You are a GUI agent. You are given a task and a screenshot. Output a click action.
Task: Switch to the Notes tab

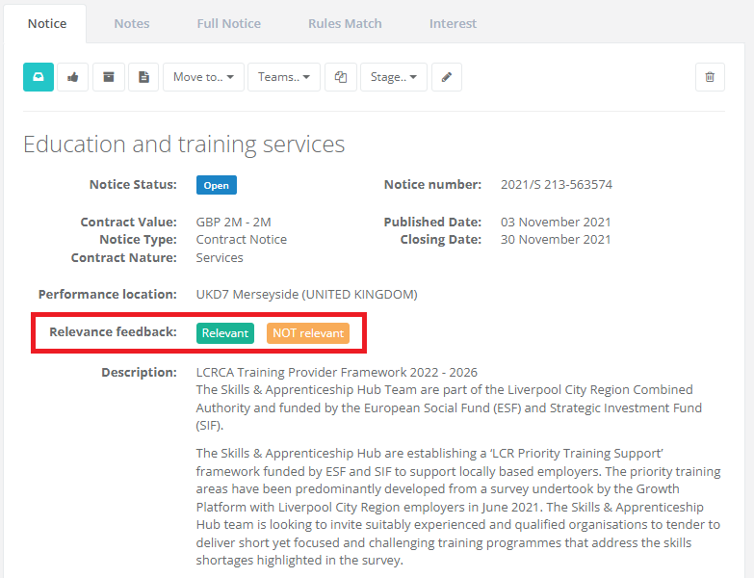(132, 23)
